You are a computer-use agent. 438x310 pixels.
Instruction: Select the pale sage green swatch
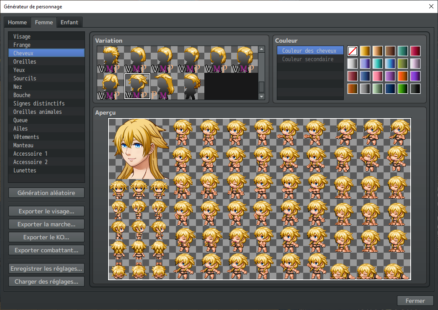tap(378, 89)
